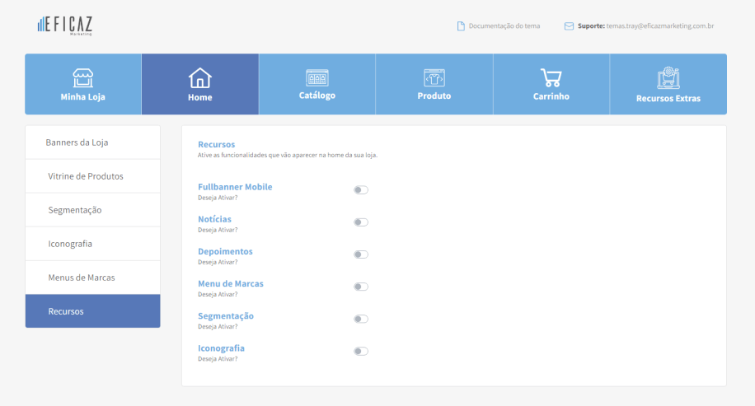755x406 pixels.
Task: Click the Iconografia heading in Recursos panel
Action: (x=221, y=348)
